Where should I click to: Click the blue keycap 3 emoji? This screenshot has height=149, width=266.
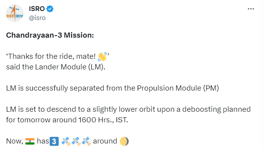(x=54, y=141)
